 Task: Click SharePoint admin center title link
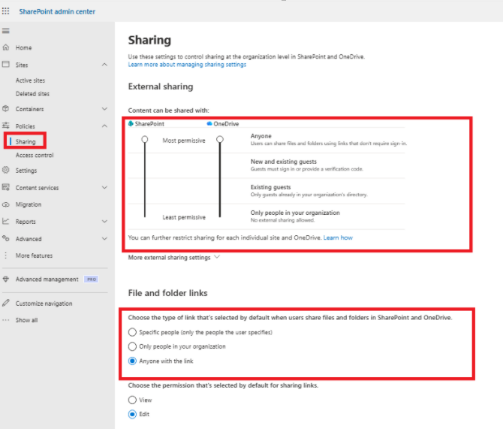tap(57, 11)
